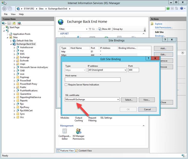
Task: Click the Select... certificate button
Action: point(129,100)
